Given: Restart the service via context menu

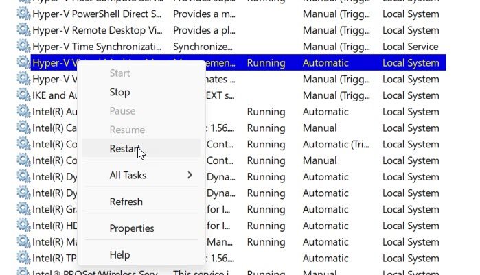Looking at the screenshot, I should pyautogui.click(x=124, y=148).
